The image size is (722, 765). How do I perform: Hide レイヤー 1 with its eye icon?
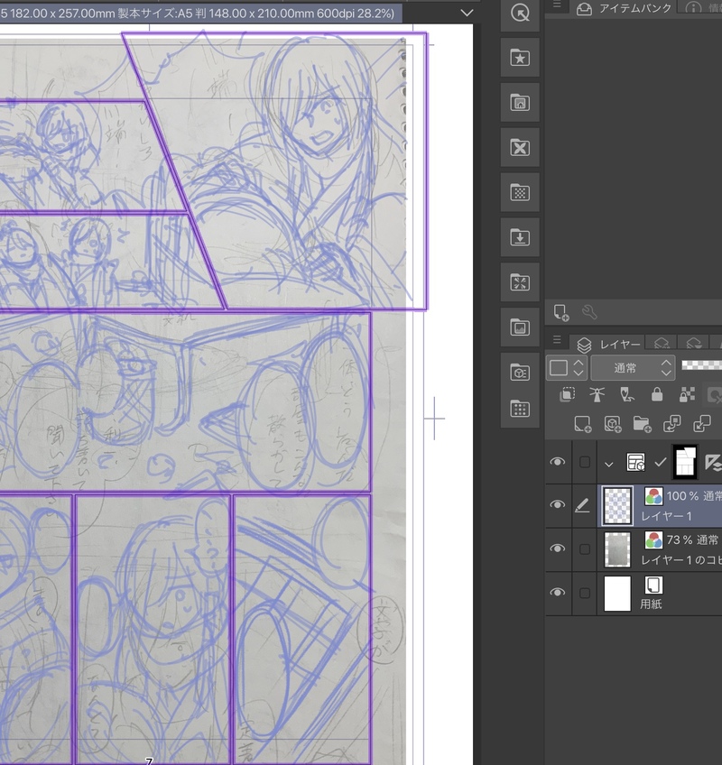[x=558, y=504]
